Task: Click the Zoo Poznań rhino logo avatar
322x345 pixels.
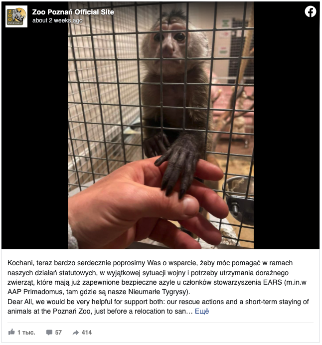Action: pos(16,16)
